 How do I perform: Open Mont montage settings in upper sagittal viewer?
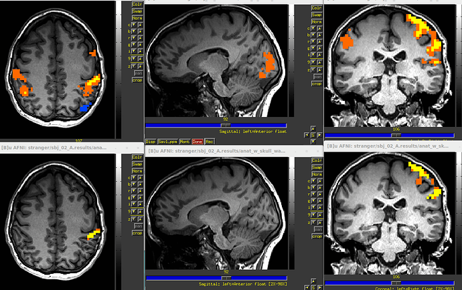[185, 142]
